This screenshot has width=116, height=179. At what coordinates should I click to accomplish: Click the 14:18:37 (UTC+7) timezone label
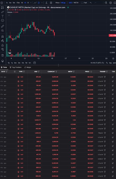point(97,63)
